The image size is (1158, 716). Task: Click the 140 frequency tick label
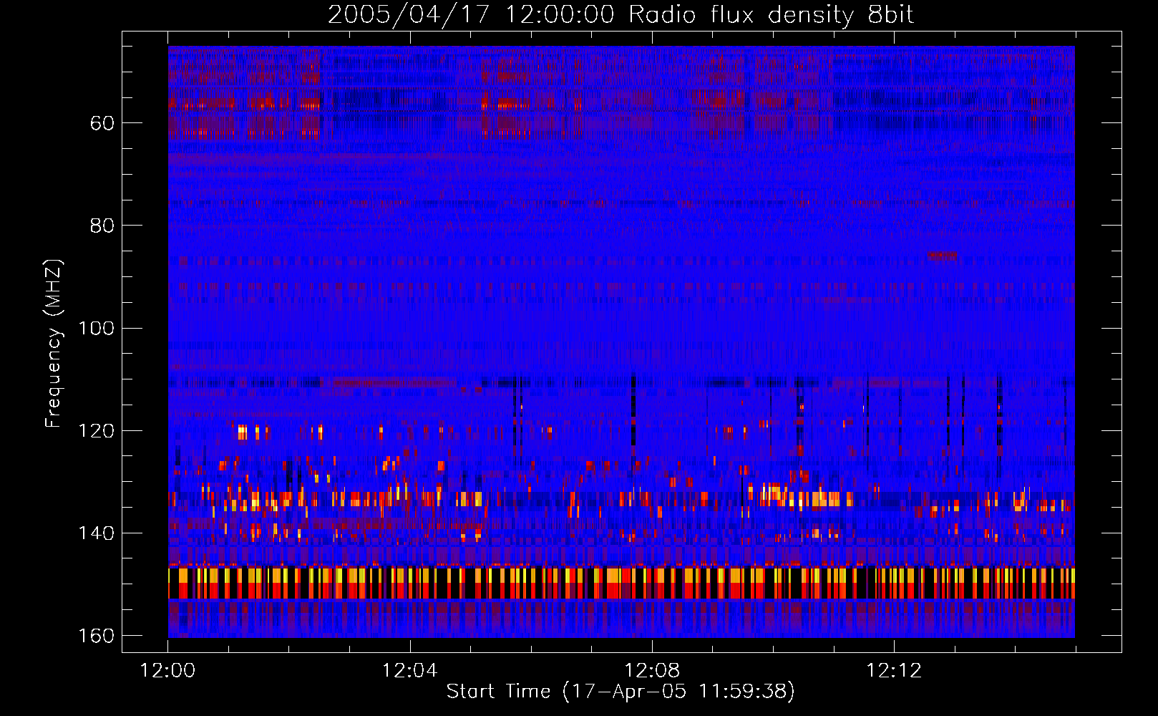pyautogui.click(x=96, y=533)
